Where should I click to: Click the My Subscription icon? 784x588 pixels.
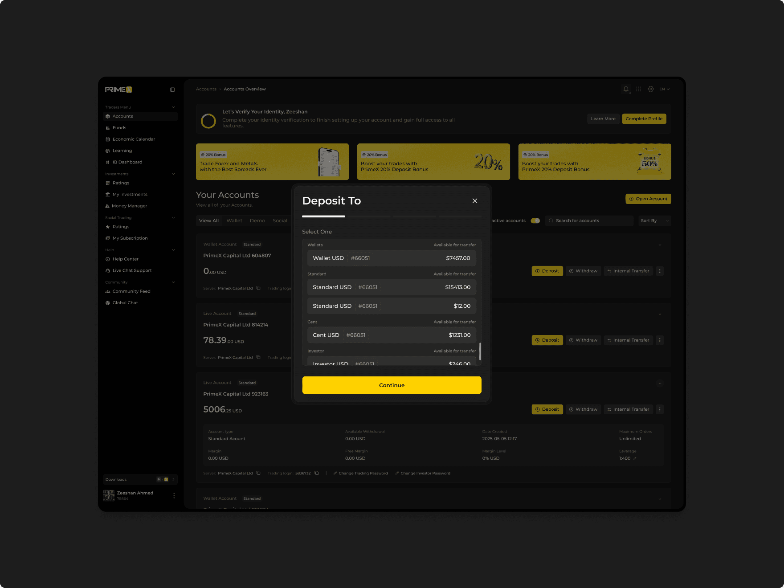(x=107, y=238)
